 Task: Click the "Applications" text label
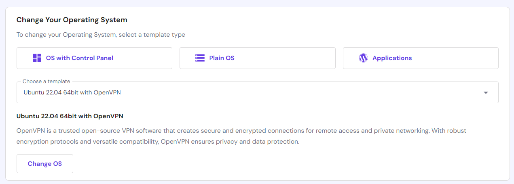(x=392, y=58)
